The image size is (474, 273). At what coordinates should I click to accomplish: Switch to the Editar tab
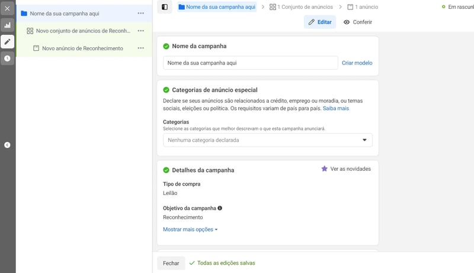[x=320, y=22]
